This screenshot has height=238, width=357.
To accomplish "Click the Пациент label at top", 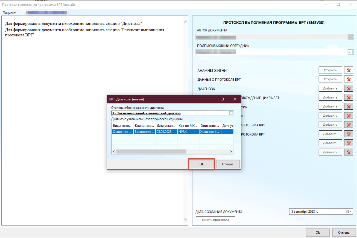I will coord(9,13).
